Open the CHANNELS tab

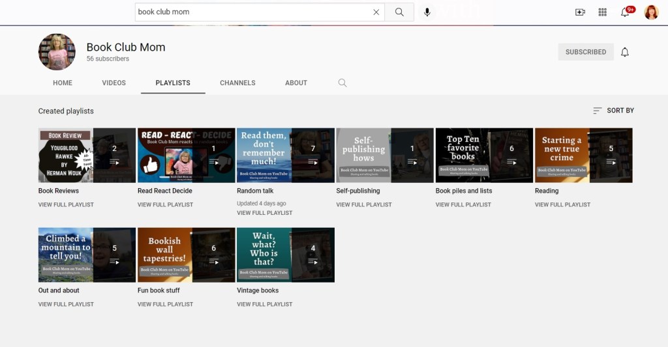237,83
